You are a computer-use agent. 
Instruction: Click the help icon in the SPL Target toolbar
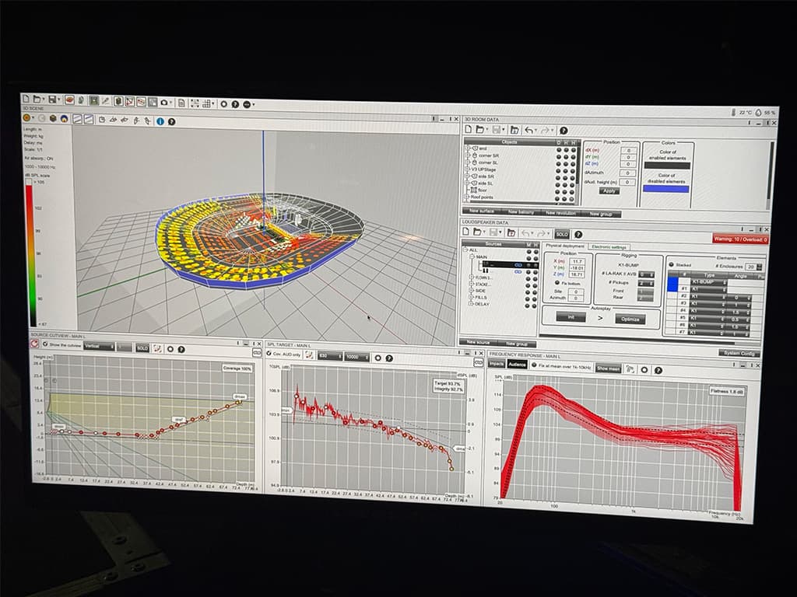pos(389,358)
